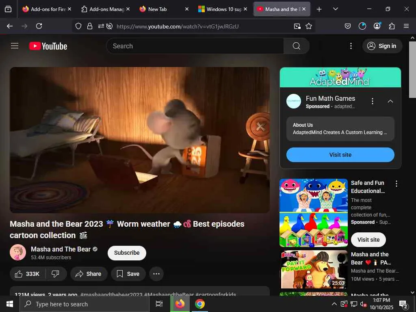This screenshot has height=312, width=416.
Task: Click the AdaptedMind banner image
Action: (x=340, y=78)
